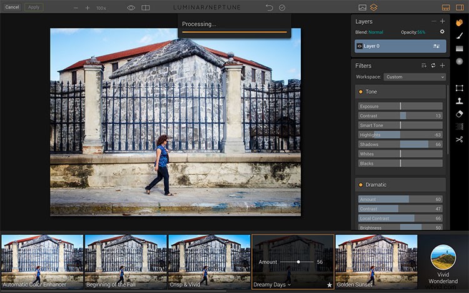
Task: Apply Crisp & Vivid preset
Action: [x=209, y=262]
